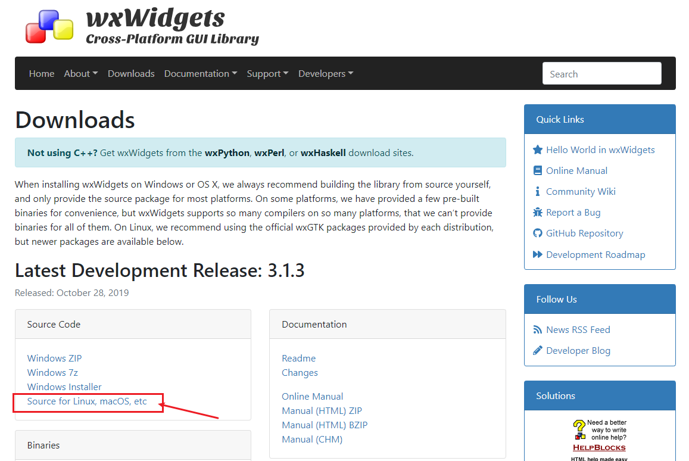Click inside the Search field
The height and width of the screenshot is (461, 689).
pos(601,73)
